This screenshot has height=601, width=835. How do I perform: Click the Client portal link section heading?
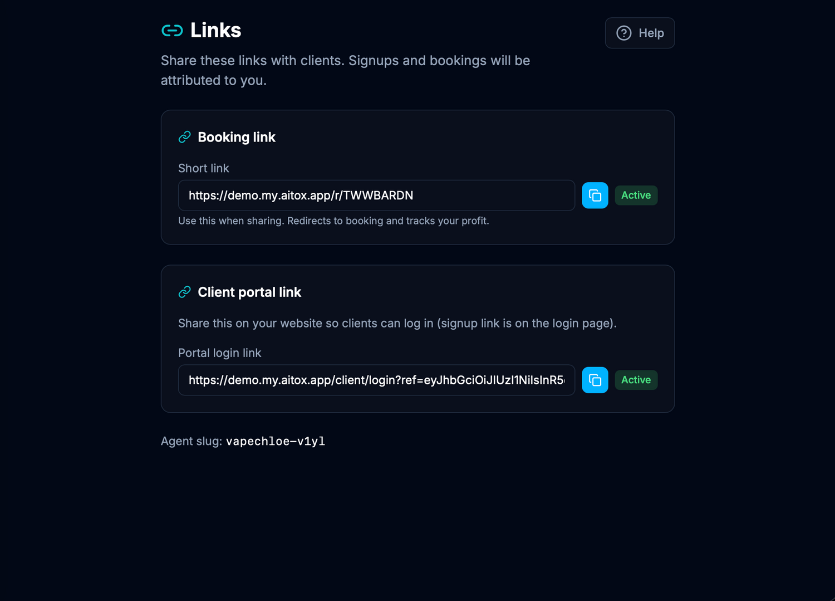[249, 292]
